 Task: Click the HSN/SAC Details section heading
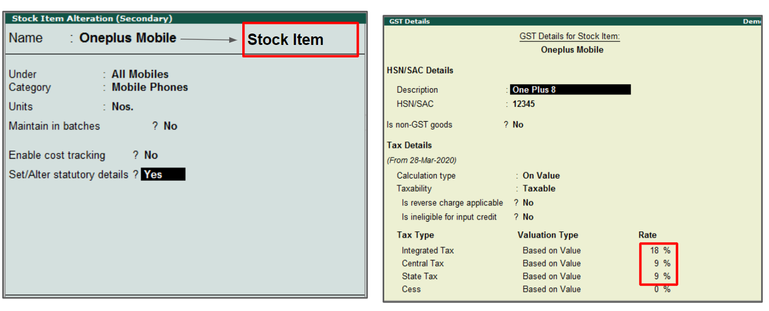(x=420, y=71)
